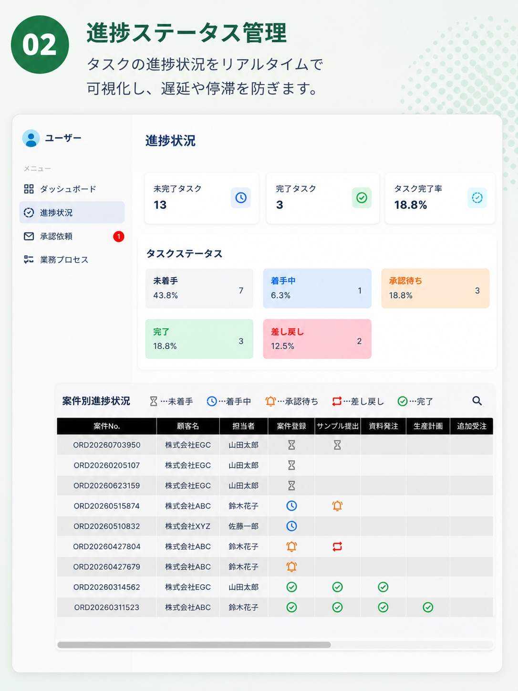This screenshot has width=518, height=691.
Task: Click the hourglass legend icon for 未着手
Action: coord(154,401)
